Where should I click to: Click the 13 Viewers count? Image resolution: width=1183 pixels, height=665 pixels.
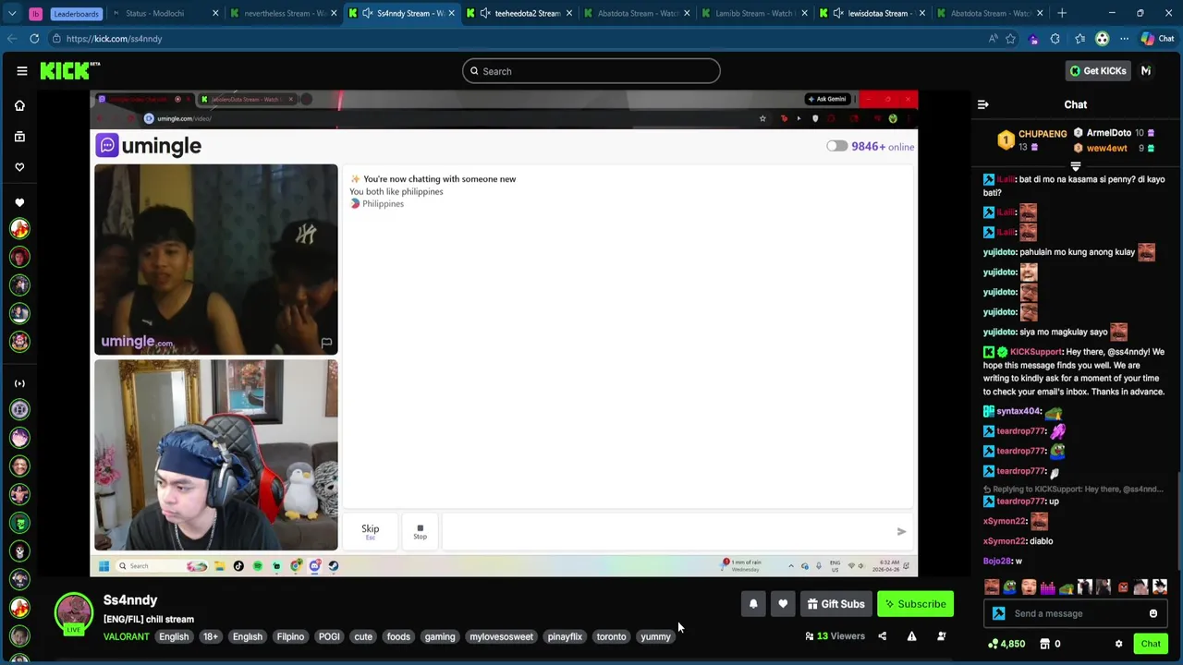(835, 636)
